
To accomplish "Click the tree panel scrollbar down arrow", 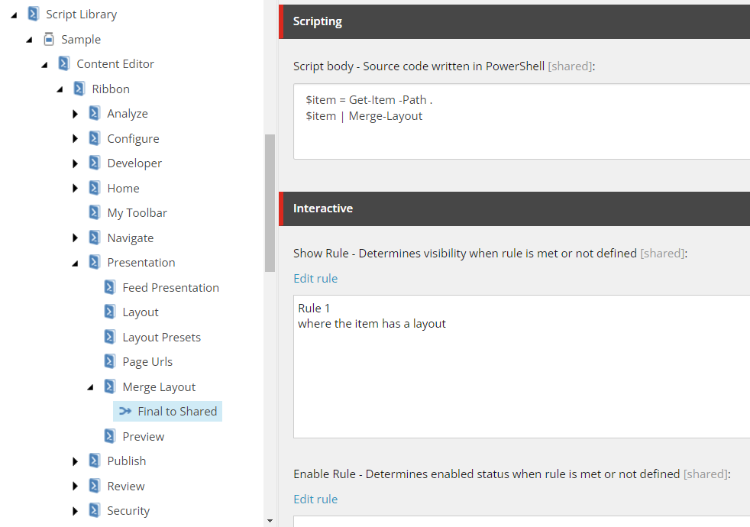I will pyautogui.click(x=270, y=521).
